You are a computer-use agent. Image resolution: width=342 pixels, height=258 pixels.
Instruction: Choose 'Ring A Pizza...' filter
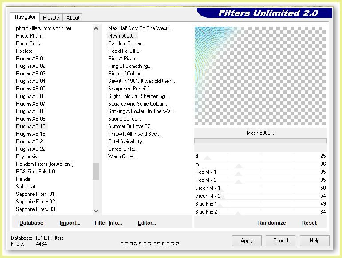click(123, 59)
